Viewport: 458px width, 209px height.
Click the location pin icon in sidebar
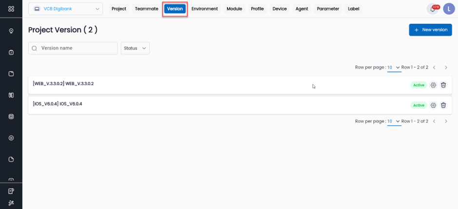tap(11, 31)
